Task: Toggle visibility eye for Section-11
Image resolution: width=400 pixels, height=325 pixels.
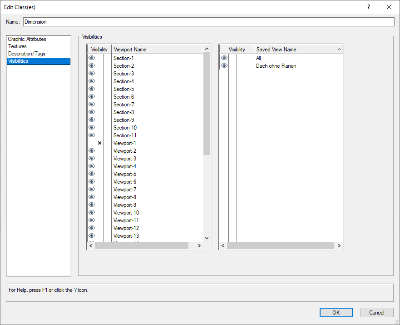Action: pyautogui.click(x=91, y=135)
